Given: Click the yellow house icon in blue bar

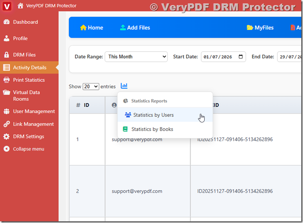Looking at the screenshot, I should coord(83,28).
